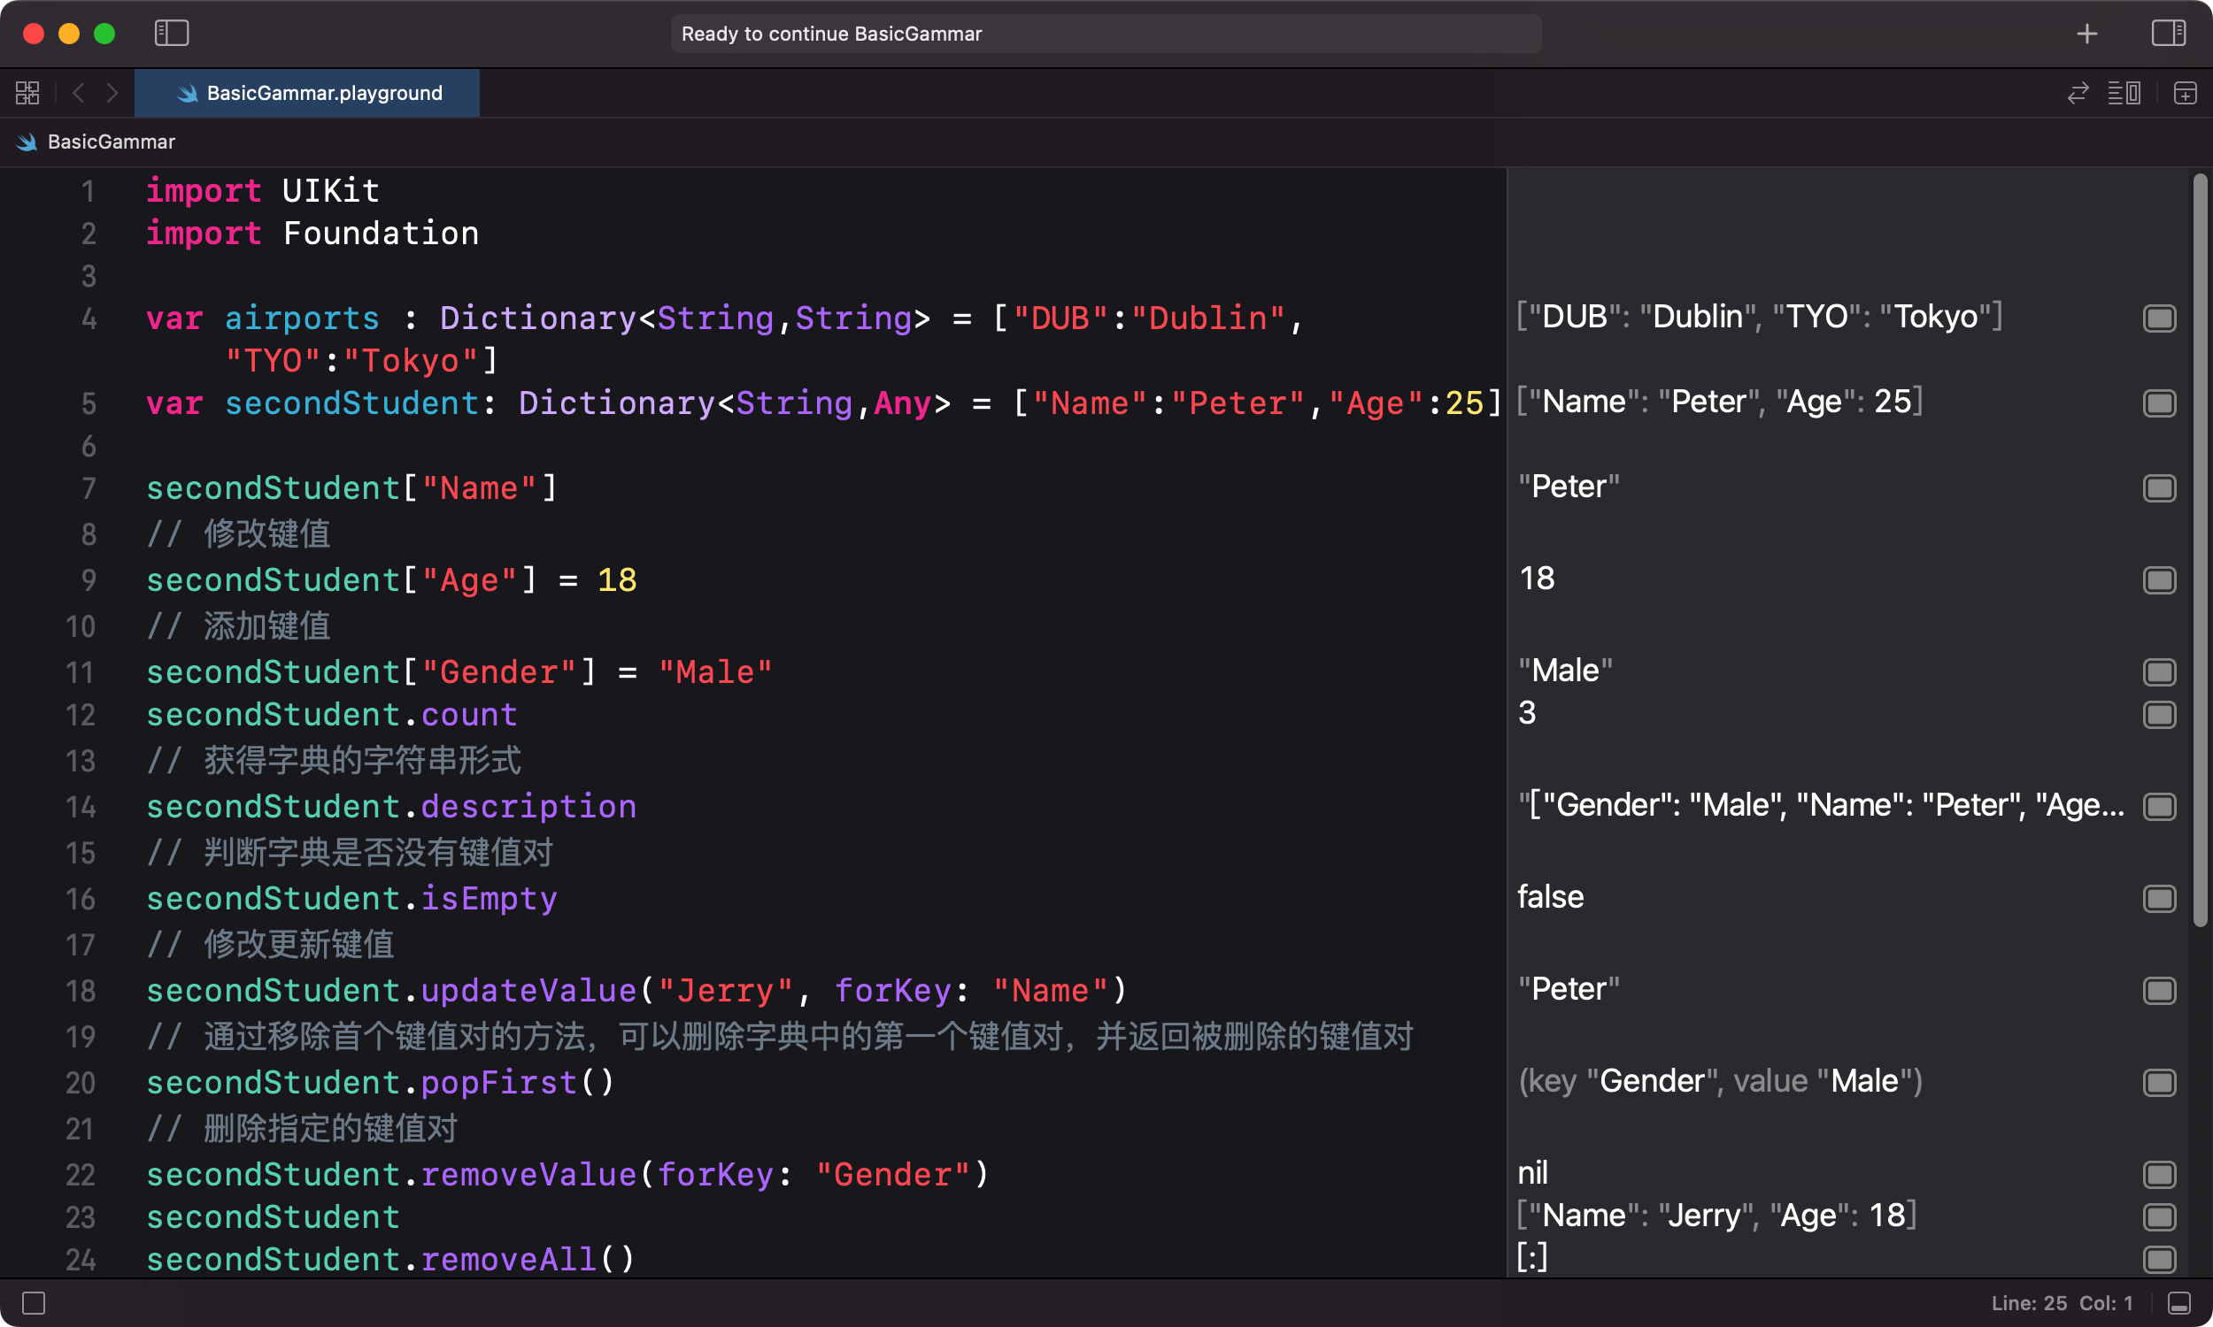Click the word UIKit on line 1
Viewport: 2213px width, 1327px height.
331,191
